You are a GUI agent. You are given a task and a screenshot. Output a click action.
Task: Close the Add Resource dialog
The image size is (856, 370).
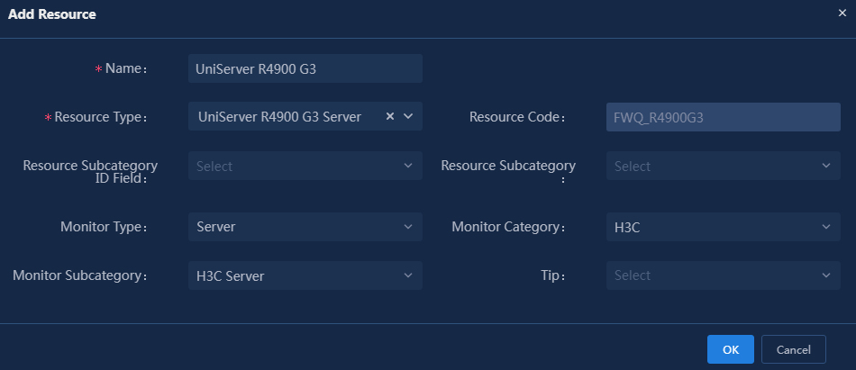pos(842,14)
